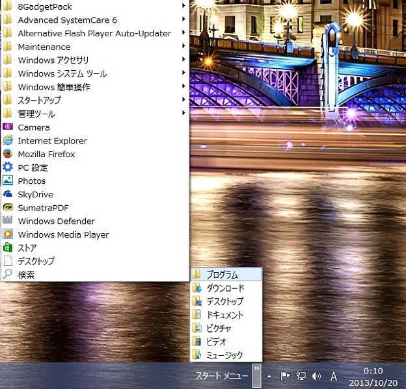
Task: Open Action Center flag tray icon
Action: [285, 376]
